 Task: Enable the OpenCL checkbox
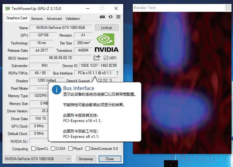click(33, 148)
